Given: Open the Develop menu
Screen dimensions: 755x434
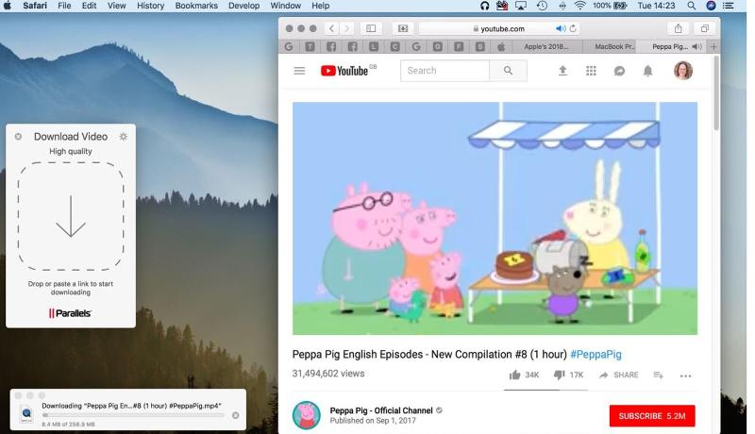Looking at the screenshot, I should [244, 6].
